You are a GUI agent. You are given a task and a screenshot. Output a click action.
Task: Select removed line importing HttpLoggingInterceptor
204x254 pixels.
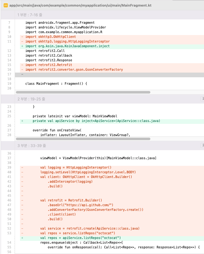(67, 42)
